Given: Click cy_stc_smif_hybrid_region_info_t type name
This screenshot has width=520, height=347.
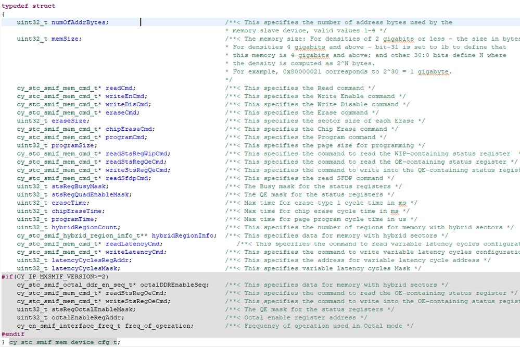Looking at the screenshot, I should 78,236.
